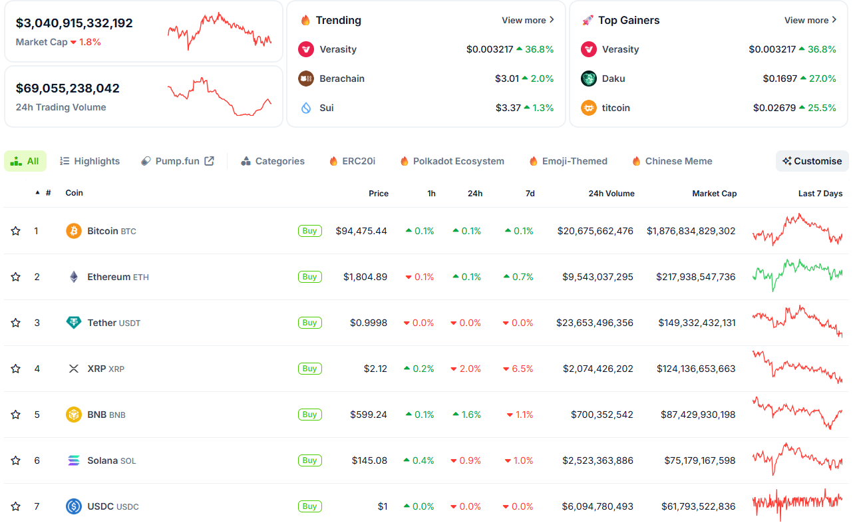The height and width of the screenshot is (525, 853).
Task: Star Bitcoin to add to watchlist
Action: click(x=16, y=231)
